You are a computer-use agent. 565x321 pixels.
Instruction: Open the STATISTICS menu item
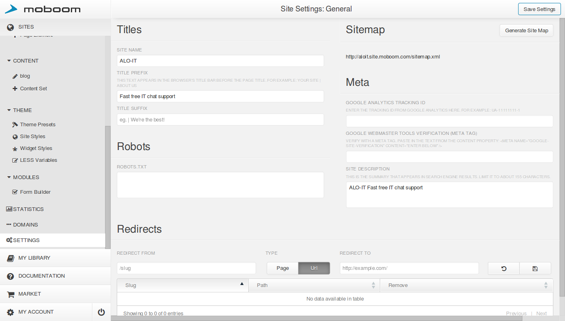(28, 209)
